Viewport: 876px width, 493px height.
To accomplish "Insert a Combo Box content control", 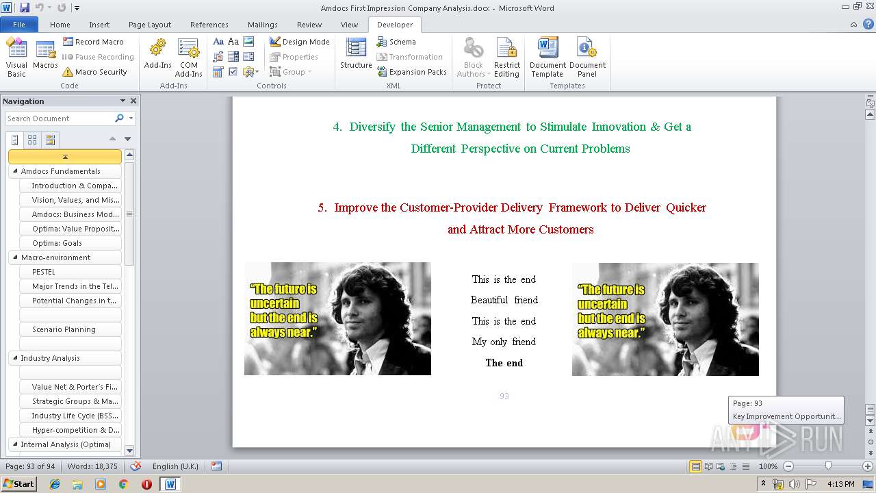I will (233, 57).
